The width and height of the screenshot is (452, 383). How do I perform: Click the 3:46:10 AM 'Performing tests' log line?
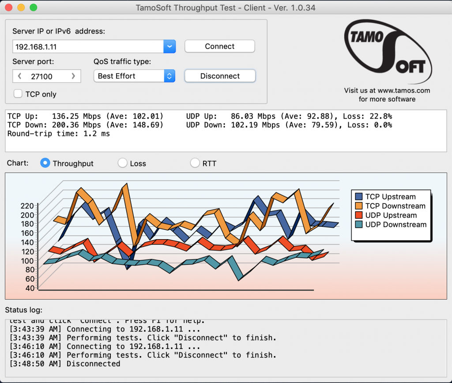pos(143,355)
